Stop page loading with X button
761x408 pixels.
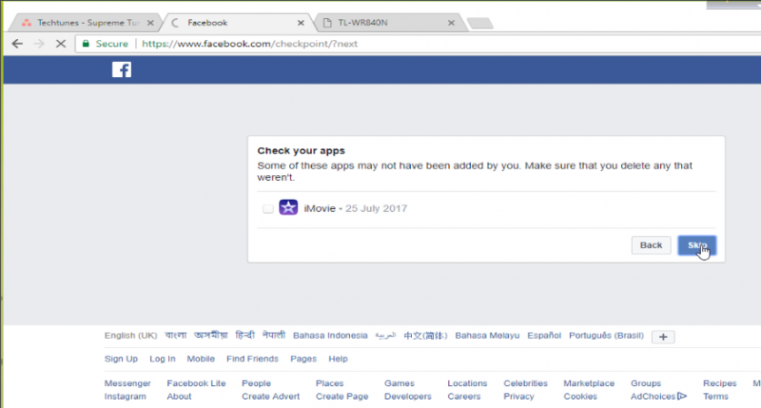click(61, 44)
